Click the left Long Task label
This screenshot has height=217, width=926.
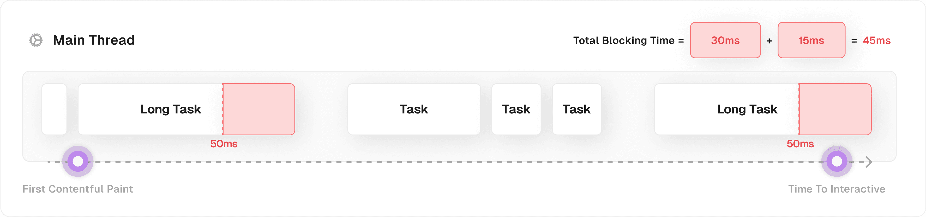[171, 109]
